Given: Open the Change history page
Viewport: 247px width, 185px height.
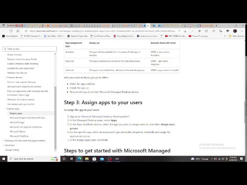Looking at the screenshot, I should click(x=12, y=150).
